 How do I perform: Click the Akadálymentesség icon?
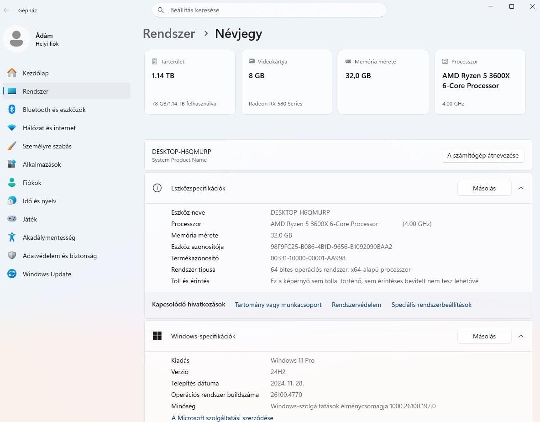(12, 237)
